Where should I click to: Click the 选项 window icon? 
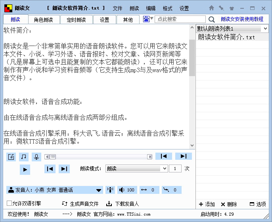coord(252,204)
